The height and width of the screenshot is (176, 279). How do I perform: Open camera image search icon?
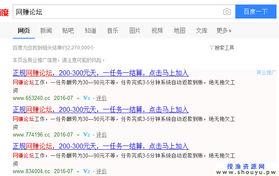[227, 12]
